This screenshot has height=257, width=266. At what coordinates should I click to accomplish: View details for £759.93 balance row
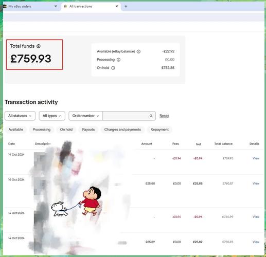pos(256,158)
